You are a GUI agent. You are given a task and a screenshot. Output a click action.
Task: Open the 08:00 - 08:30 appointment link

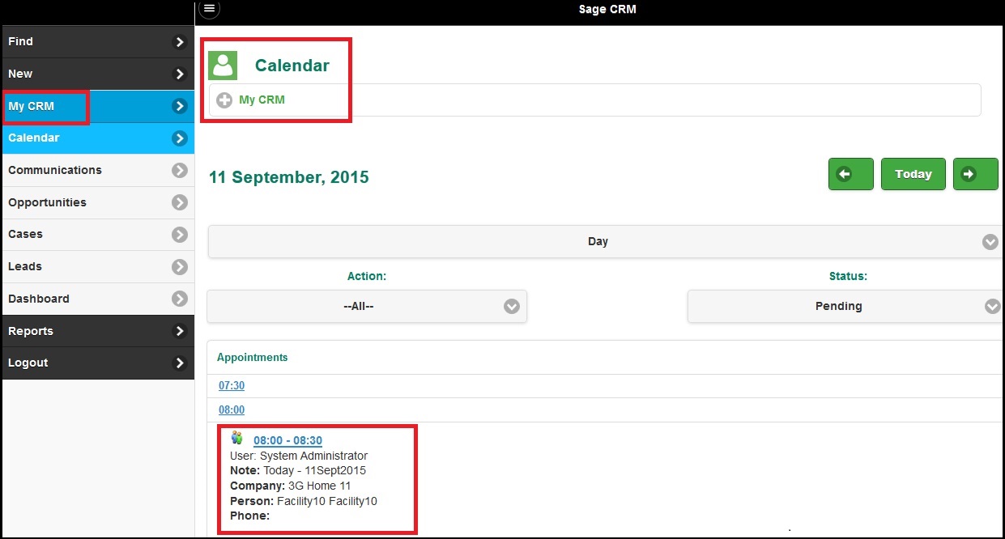[x=287, y=441]
